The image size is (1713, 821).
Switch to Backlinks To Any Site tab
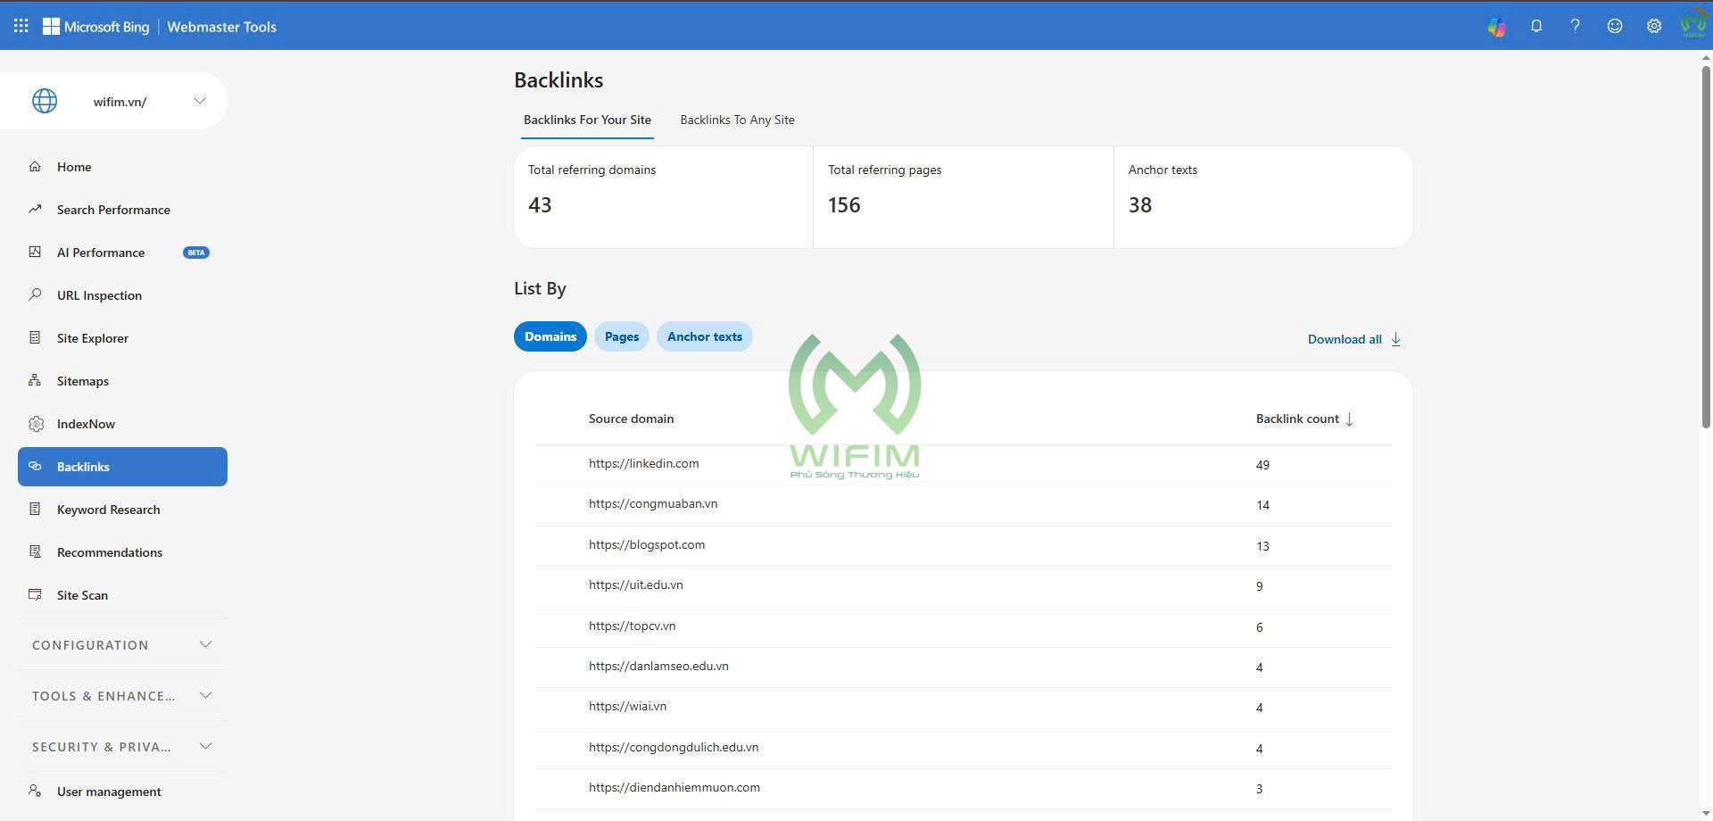click(737, 120)
